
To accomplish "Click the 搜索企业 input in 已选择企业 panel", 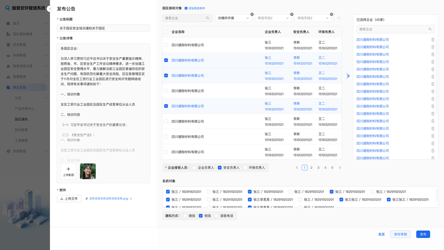I will click(x=395, y=29).
